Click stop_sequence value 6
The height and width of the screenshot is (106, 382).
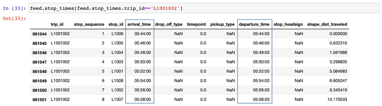[103, 81]
